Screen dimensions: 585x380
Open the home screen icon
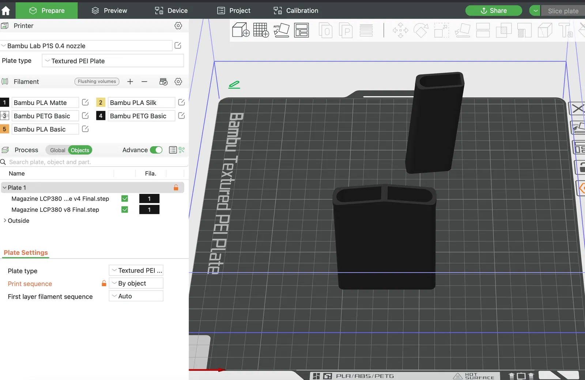pos(6,11)
